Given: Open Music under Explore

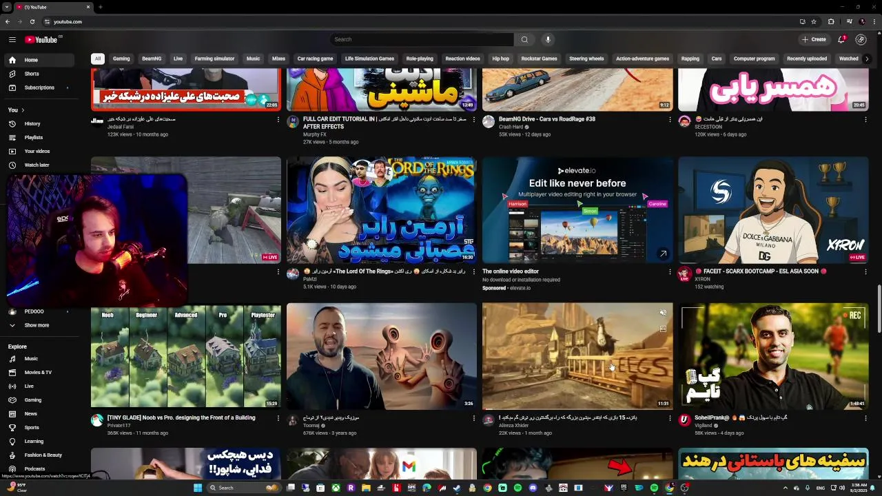Looking at the screenshot, I should click(40, 359).
